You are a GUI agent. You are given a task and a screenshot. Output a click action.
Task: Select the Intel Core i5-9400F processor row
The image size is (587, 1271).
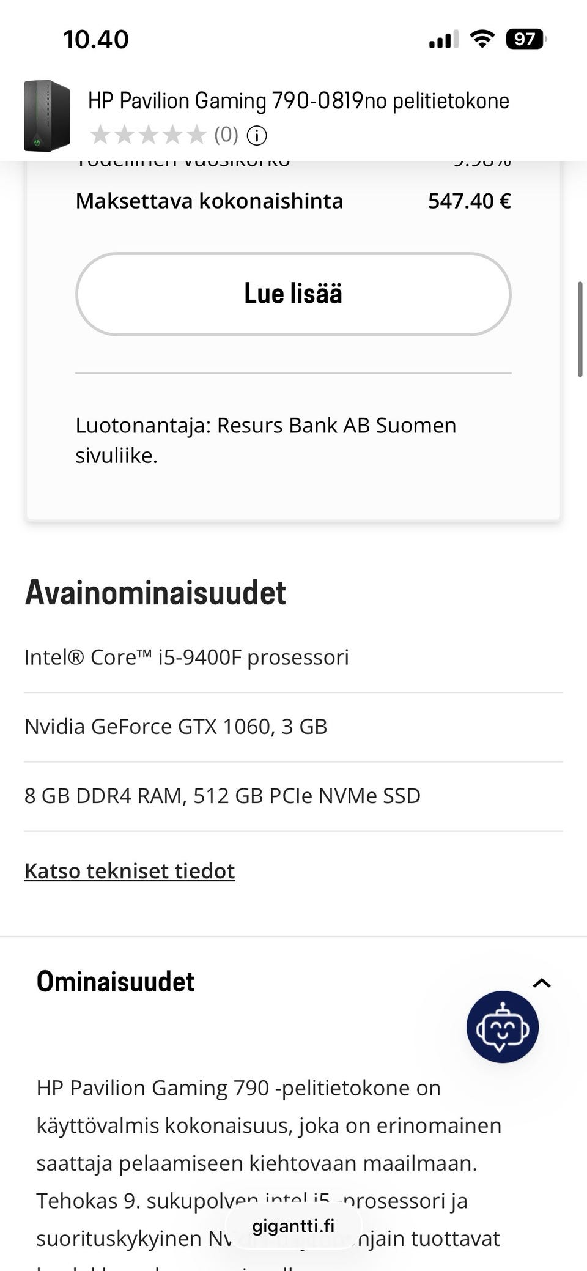(x=186, y=658)
